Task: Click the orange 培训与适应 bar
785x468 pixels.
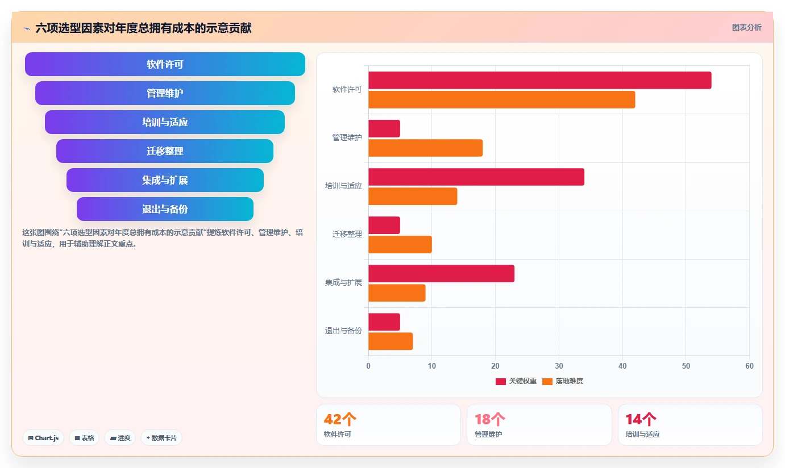Action: pos(413,196)
